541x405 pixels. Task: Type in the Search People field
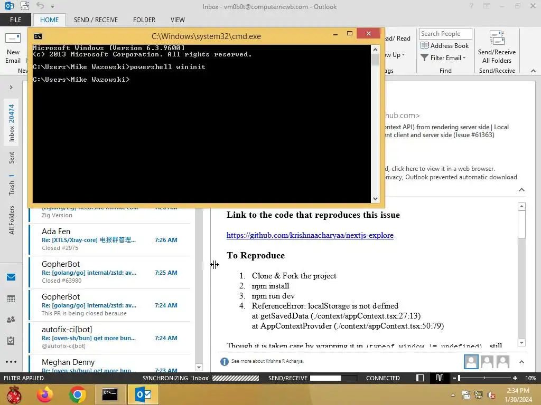pyautogui.click(x=445, y=34)
